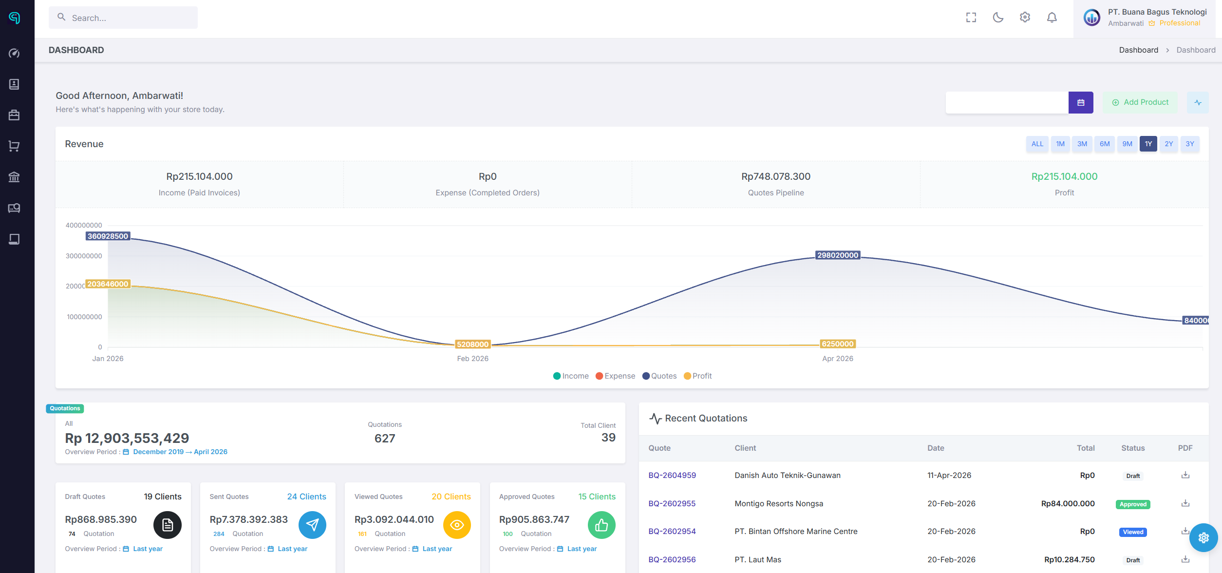Open quote link BQ-2602954
The width and height of the screenshot is (1222, 573).
click(672, 531)
